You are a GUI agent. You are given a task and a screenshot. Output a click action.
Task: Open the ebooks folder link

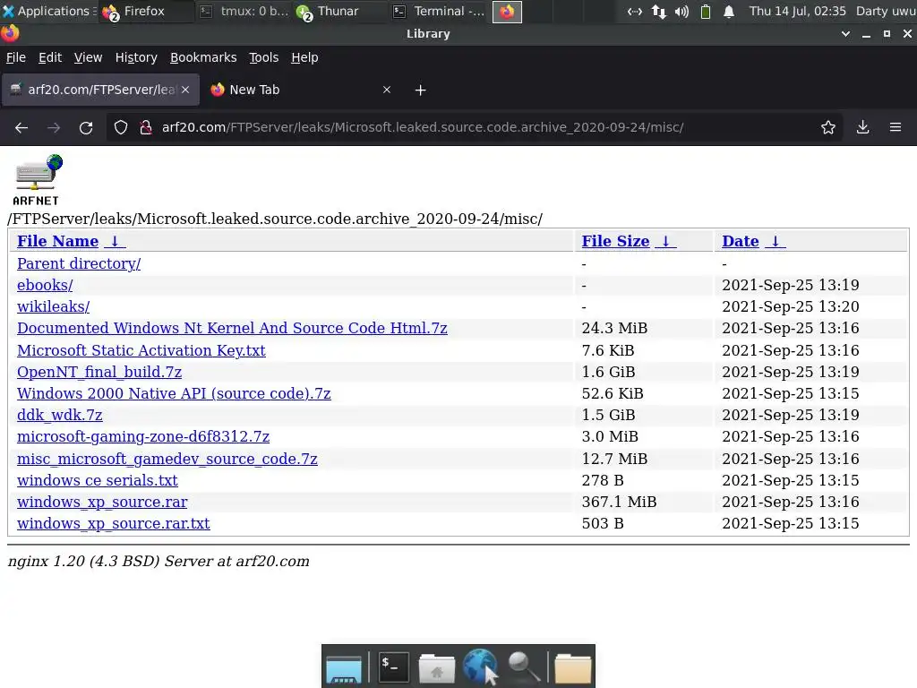[45, 285]
